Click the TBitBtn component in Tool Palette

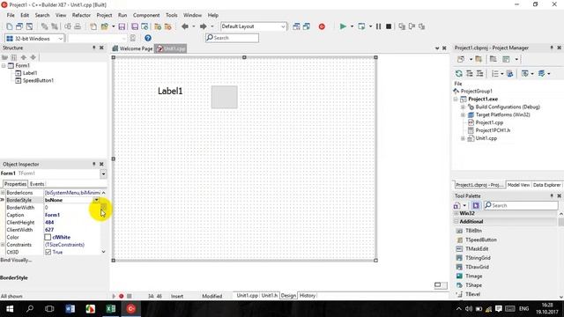[473, 231]
